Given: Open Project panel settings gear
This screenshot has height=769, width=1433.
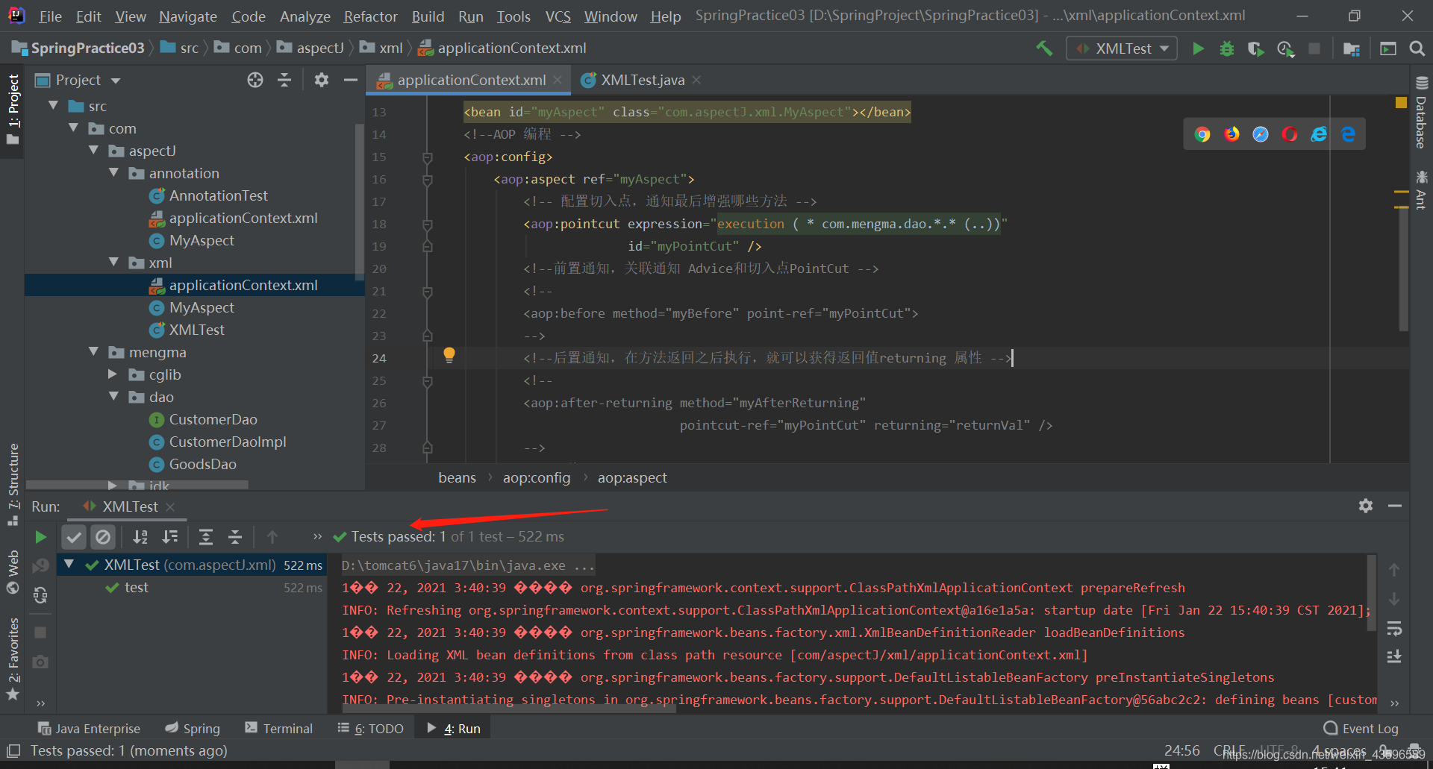Looking at the screenshot, I should (322, 80).
